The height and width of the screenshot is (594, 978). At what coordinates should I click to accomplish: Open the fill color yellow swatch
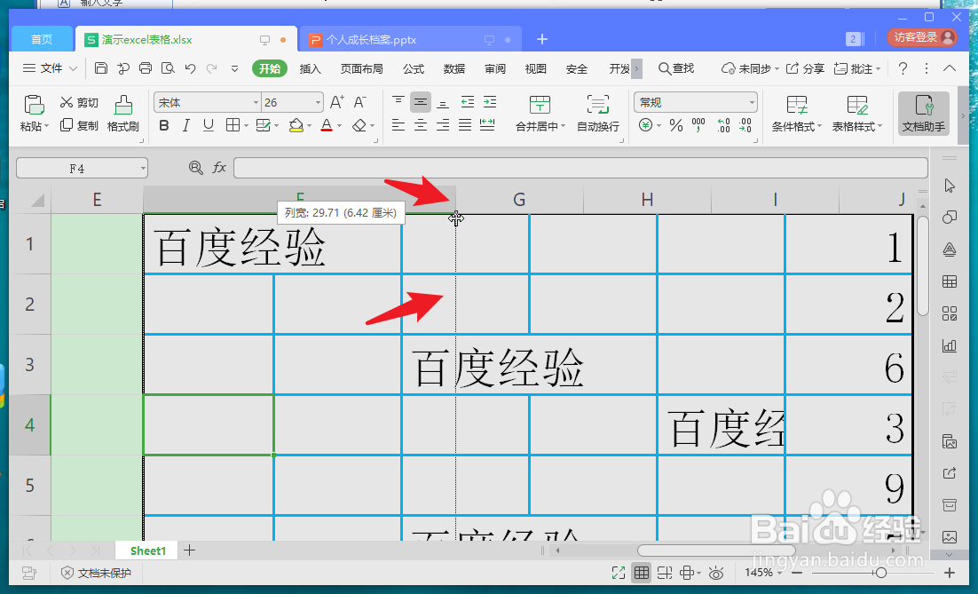coord(296,125)
